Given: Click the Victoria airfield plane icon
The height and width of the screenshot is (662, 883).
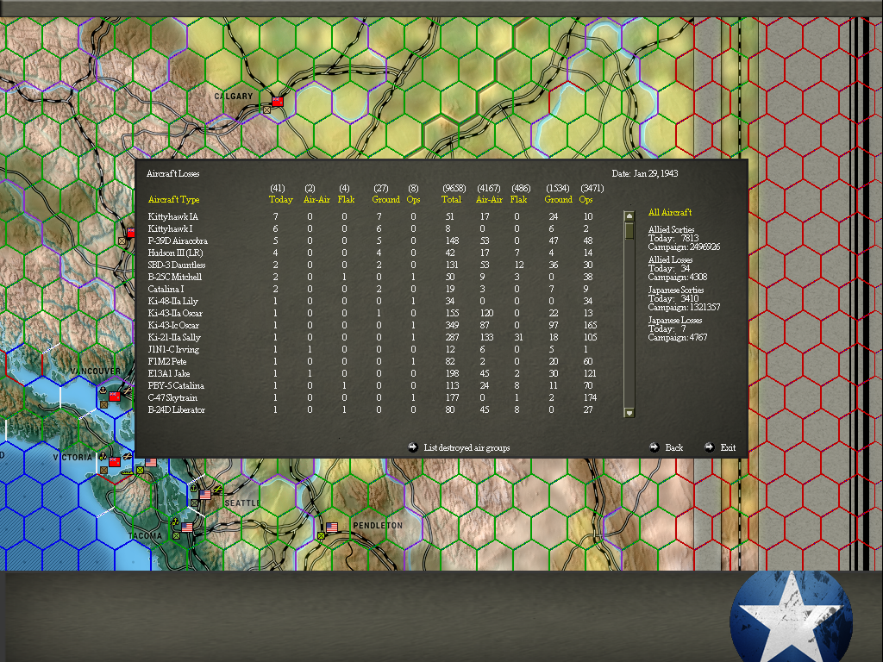Looking at the screenshot, I should tap(128, 456).
